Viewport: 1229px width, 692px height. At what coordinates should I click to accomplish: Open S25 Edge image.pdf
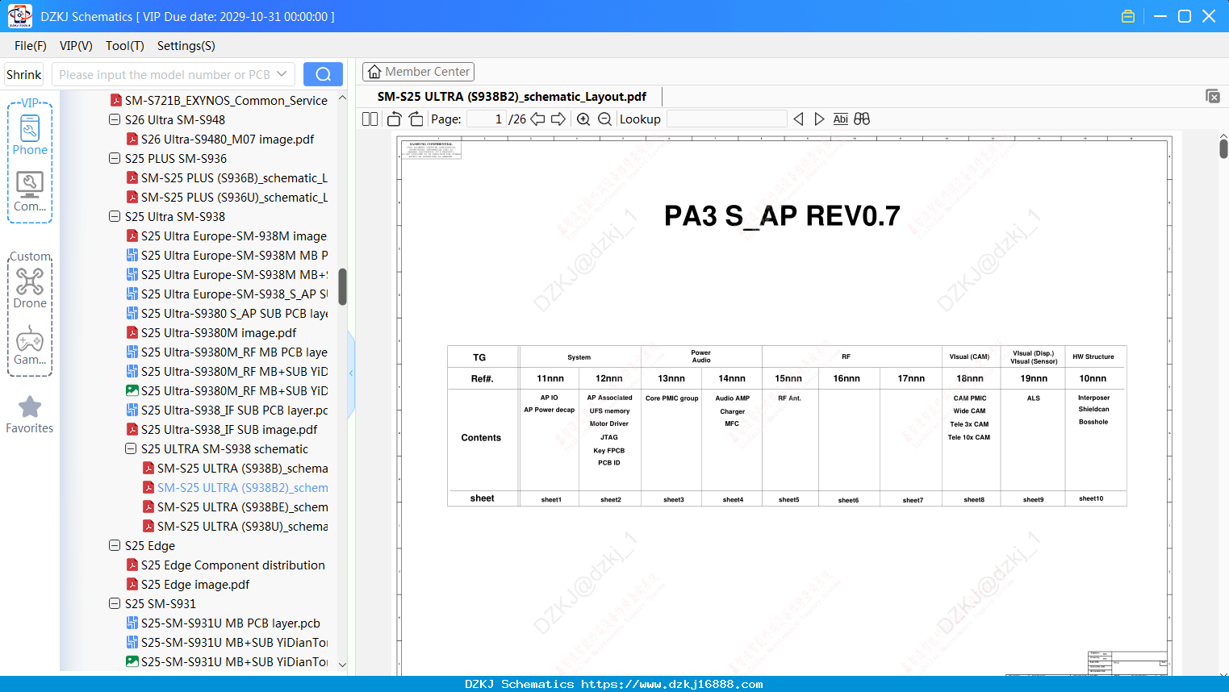188,585
